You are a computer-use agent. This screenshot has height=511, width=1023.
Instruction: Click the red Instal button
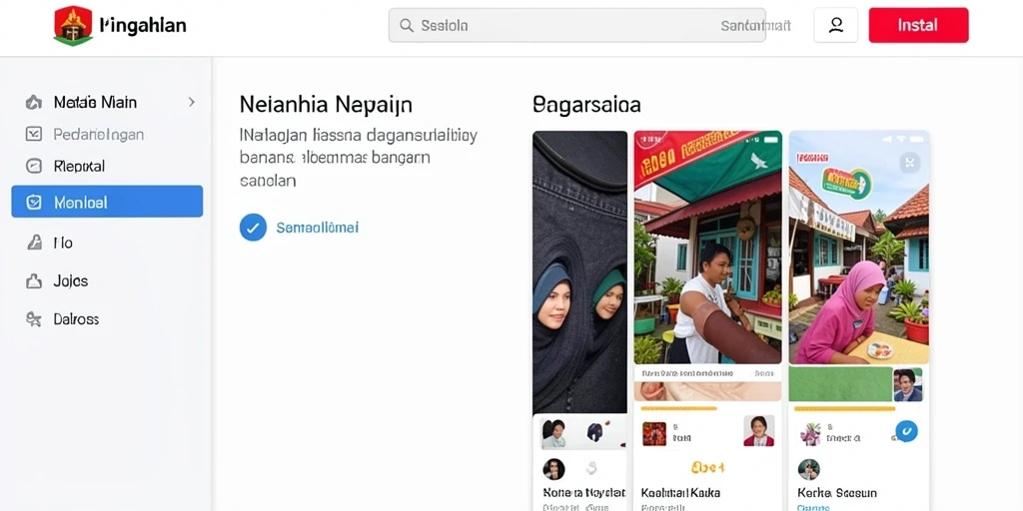coord(918,25)
